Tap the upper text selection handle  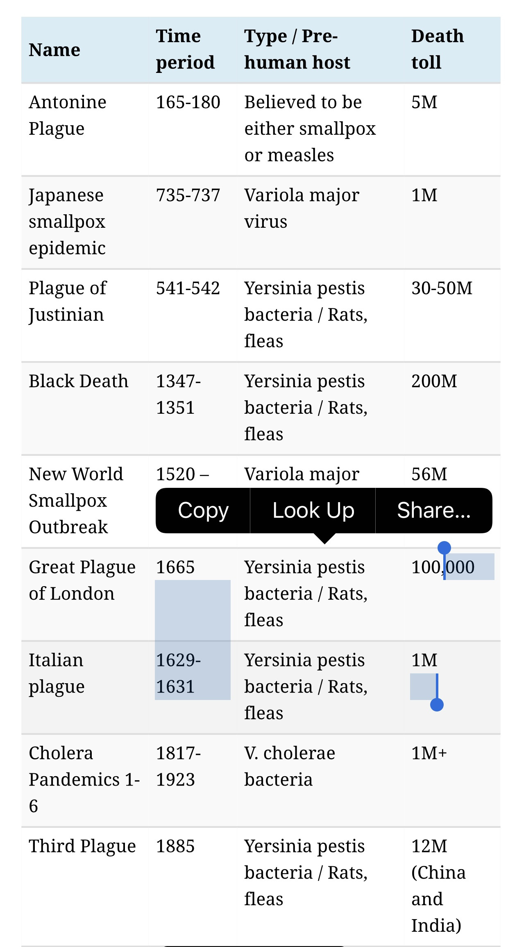(x=444, y=548)
